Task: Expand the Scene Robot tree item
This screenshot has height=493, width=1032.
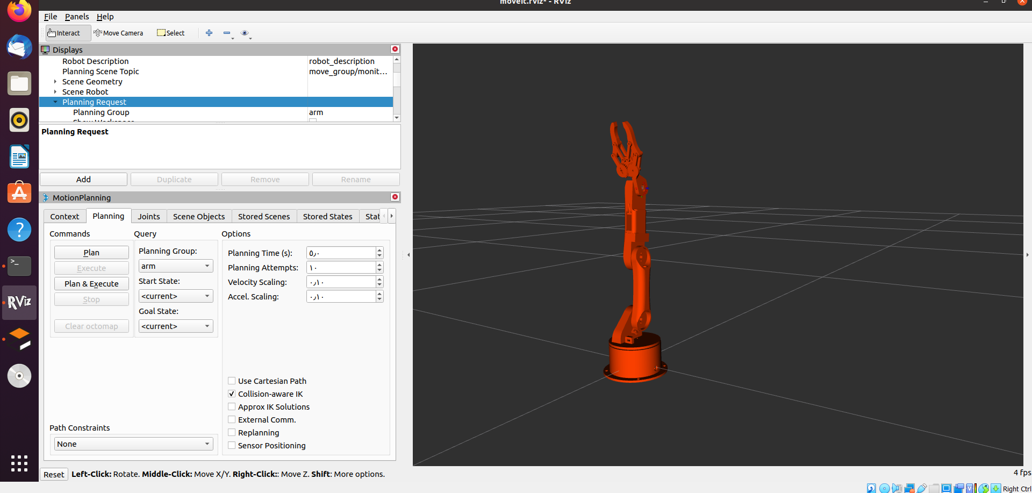Action: [x=55, y=92]
